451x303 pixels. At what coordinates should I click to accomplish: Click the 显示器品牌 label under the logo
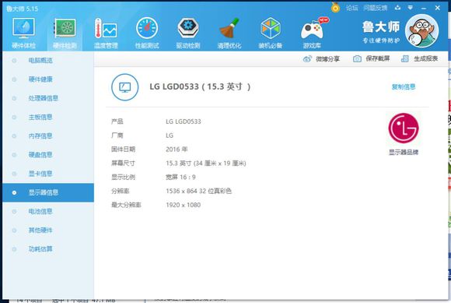[x=404, y=152]
